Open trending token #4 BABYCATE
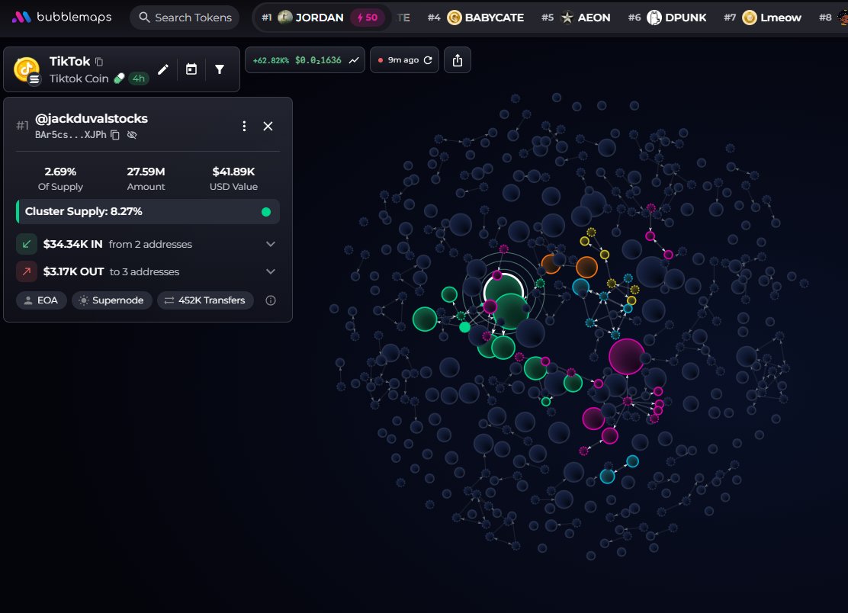The height and width of the screenshot is (613, 848). pyautogui.click(x=476, y=18)
